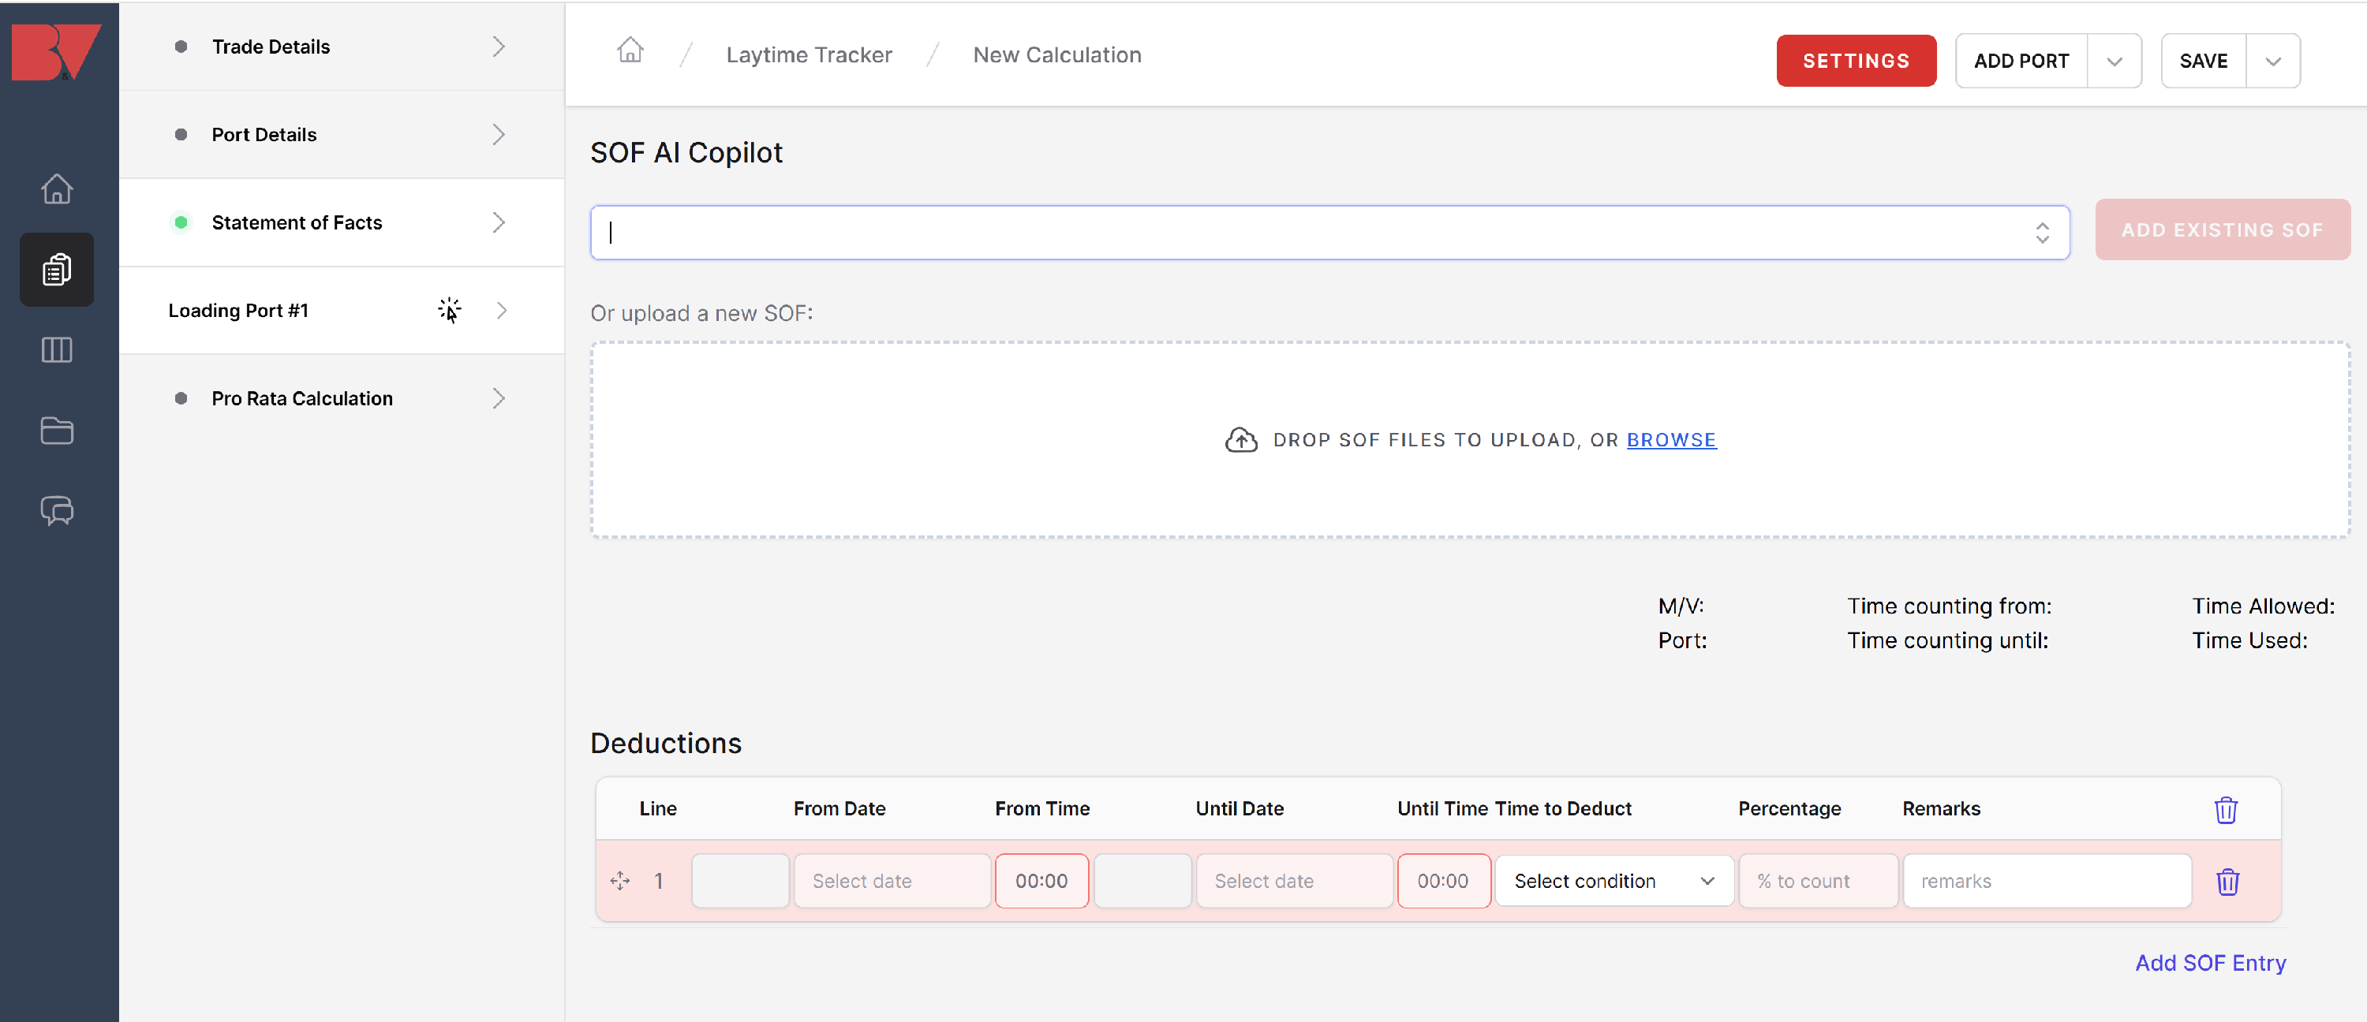Click the home icon in left sidebar
Screen dimensions: 2367x1022
(57, 189)
